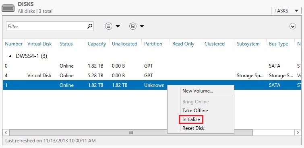
Task: Open dropdown arrow next to save query
Action: click(142, 27)
